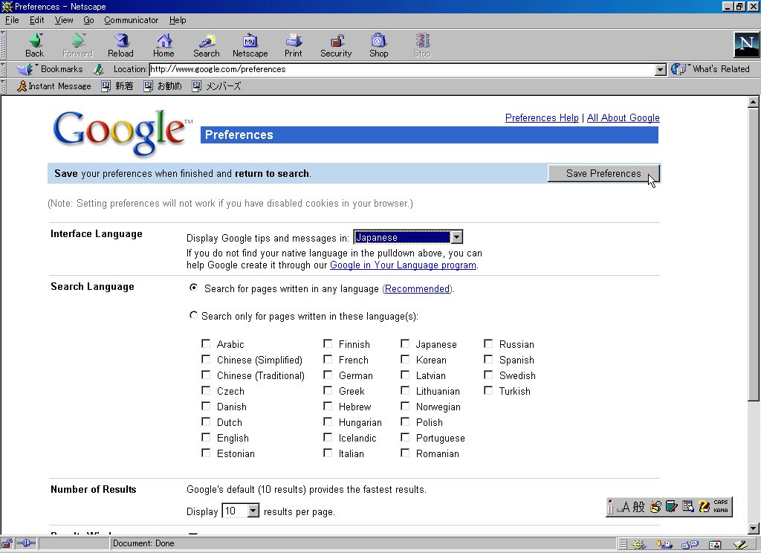Click the scroll up arrow on the page
Screen dimensions: 761x553
coord(754,102)
